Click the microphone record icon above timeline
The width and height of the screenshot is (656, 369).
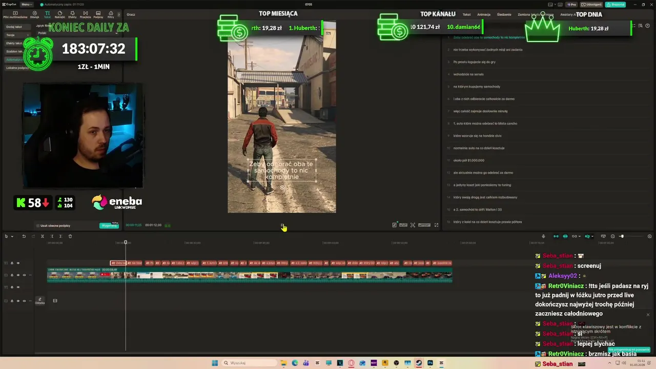(543, 236)
